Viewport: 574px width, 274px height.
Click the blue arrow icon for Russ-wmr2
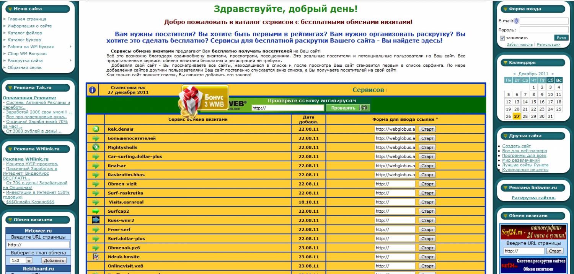tap(96, 220)
